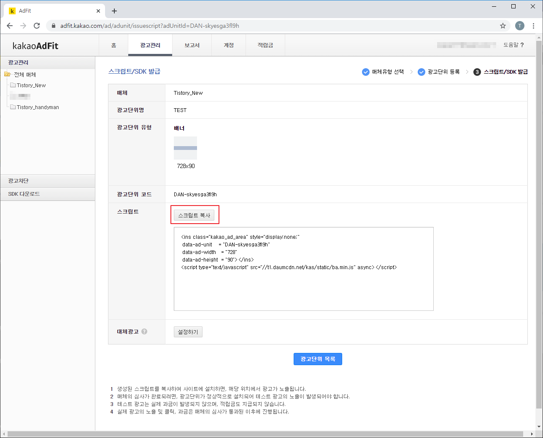Screen dimensions: 543x438
Task: Select 광고차단 in the sidebar
Action: click(48, 181)
